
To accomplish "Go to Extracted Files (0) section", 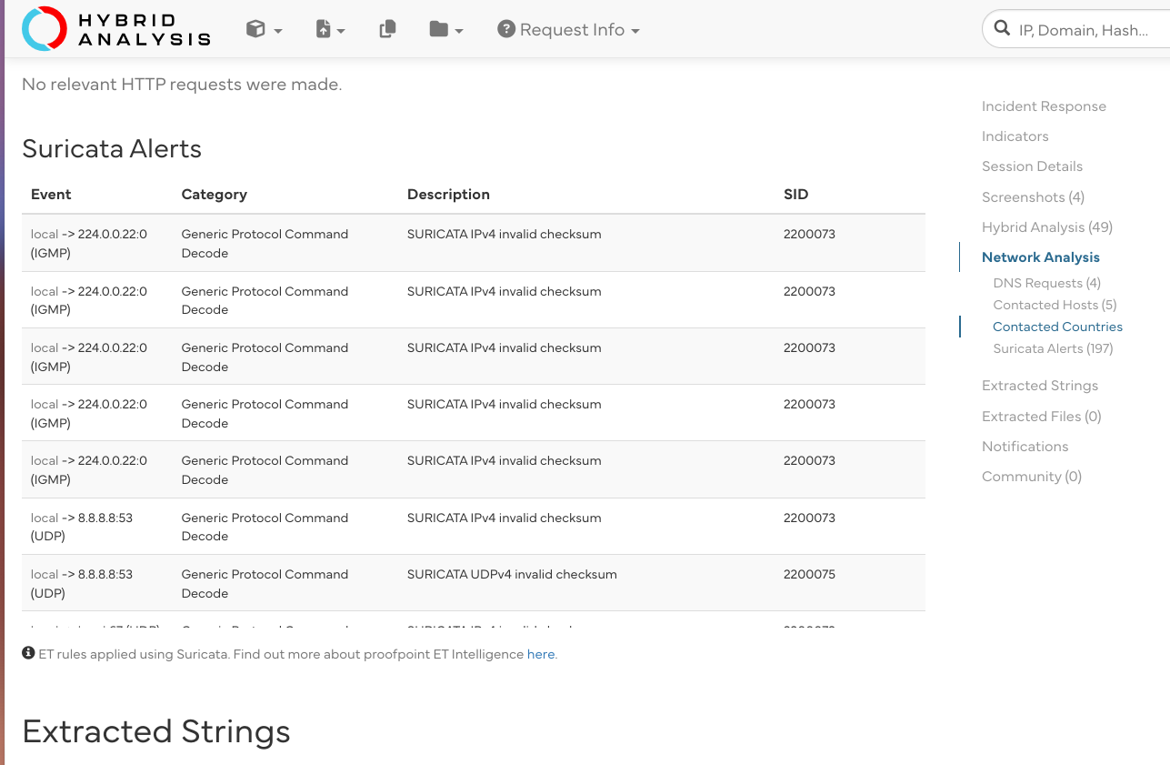I will coord(1041,417).
